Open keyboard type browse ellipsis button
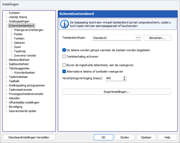The image size is (180, 143). [x=138, y=38]
